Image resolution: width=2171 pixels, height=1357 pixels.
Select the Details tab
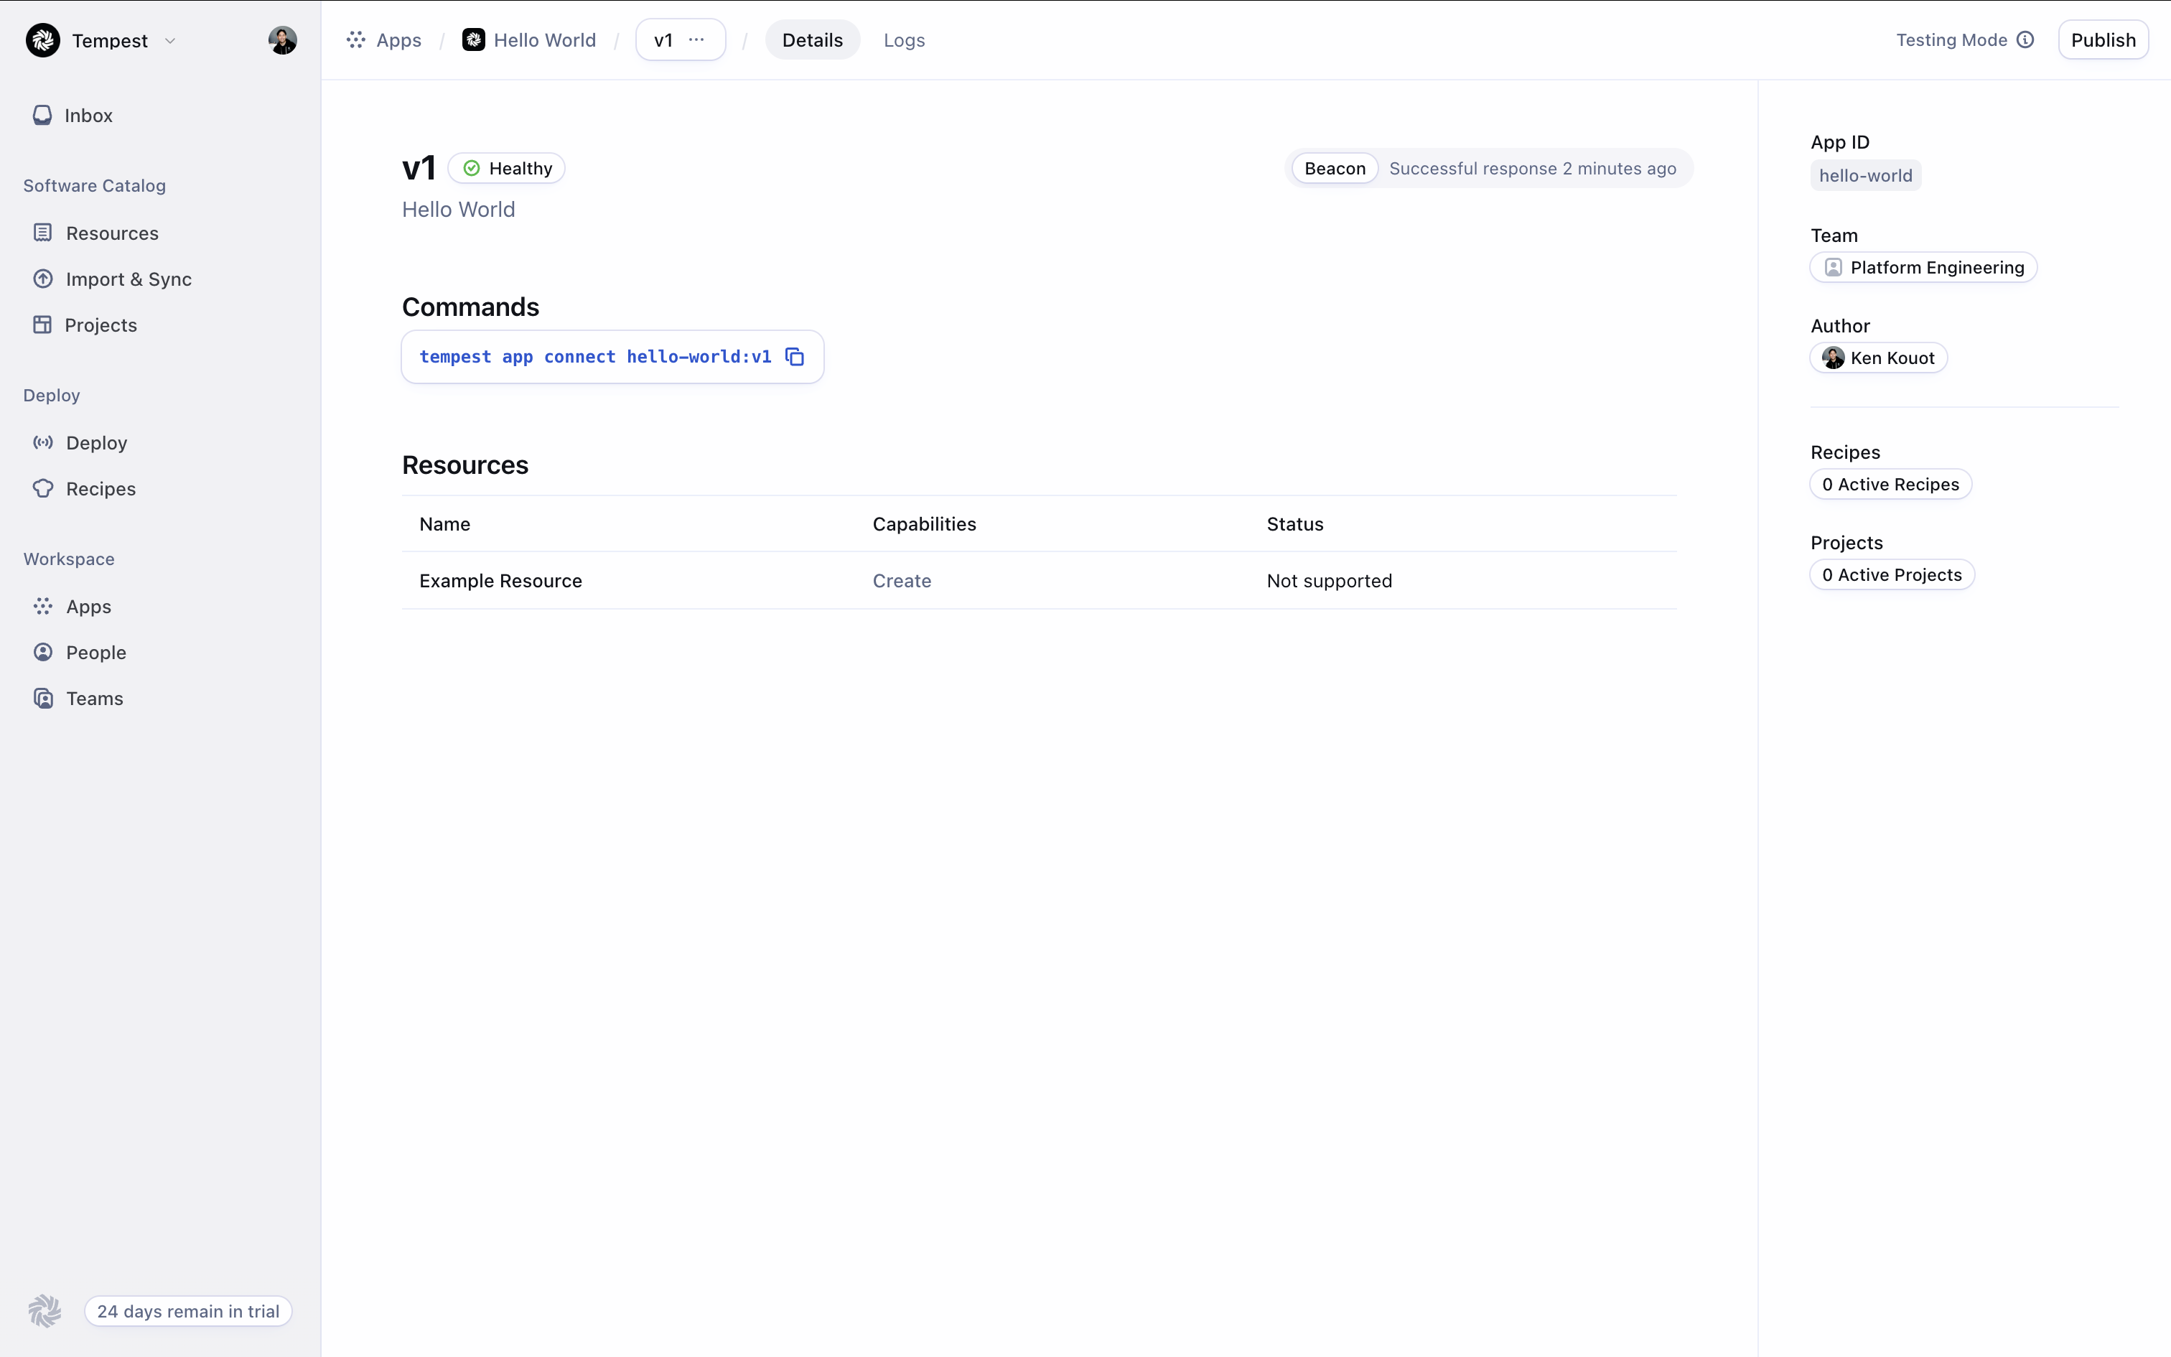812,40
